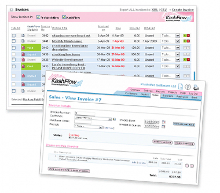Viewport: 220px width, 193px height.
Task: Click the blue scrollbar beside invoice list
Action: point(195,76)
